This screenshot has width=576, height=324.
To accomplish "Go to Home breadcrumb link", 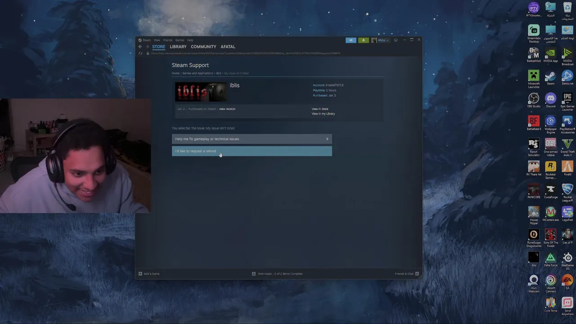I will pyautogui.click(x=175, y=73).
